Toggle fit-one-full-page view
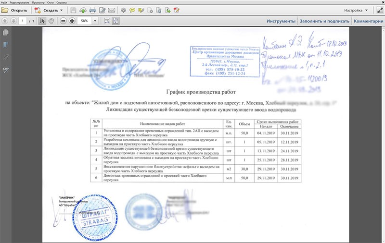This screenshot has width=385, height=243. pos(116,21)
